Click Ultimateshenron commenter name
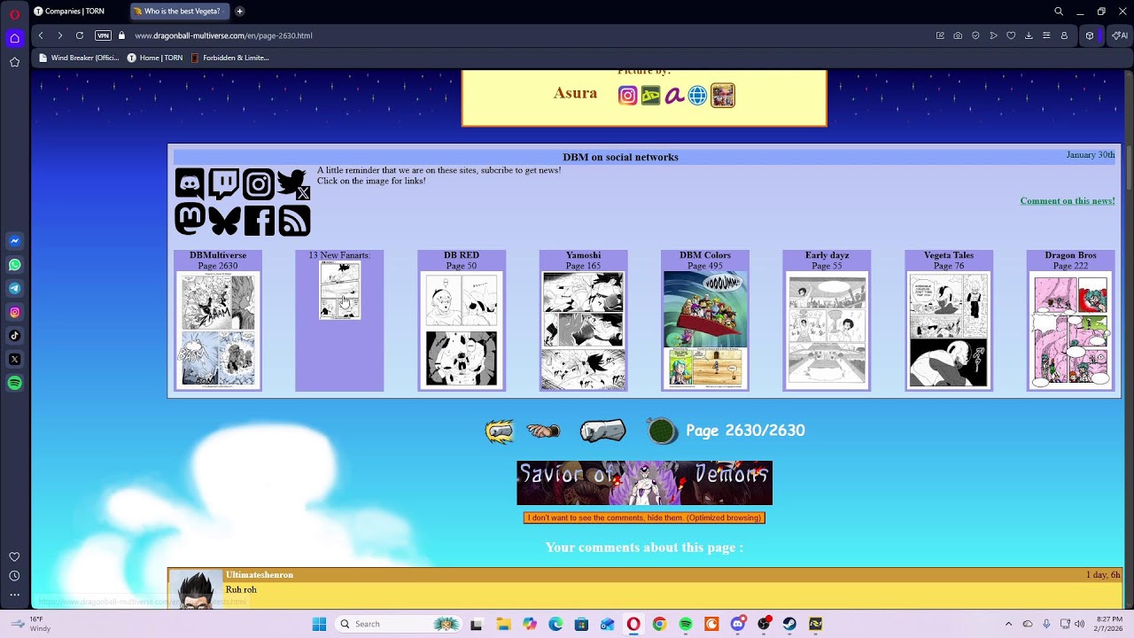 click(260, 575)
